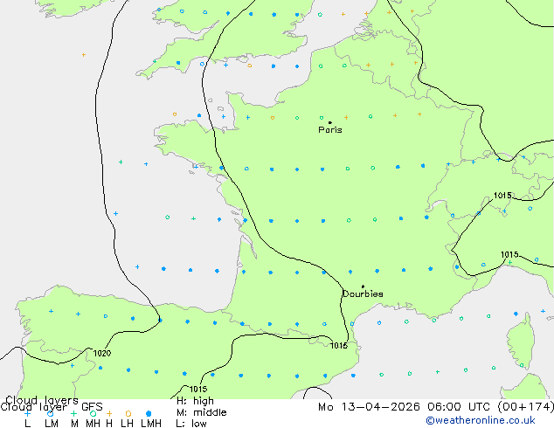
Task: Click the Paris city label
Action: (330, 130)
